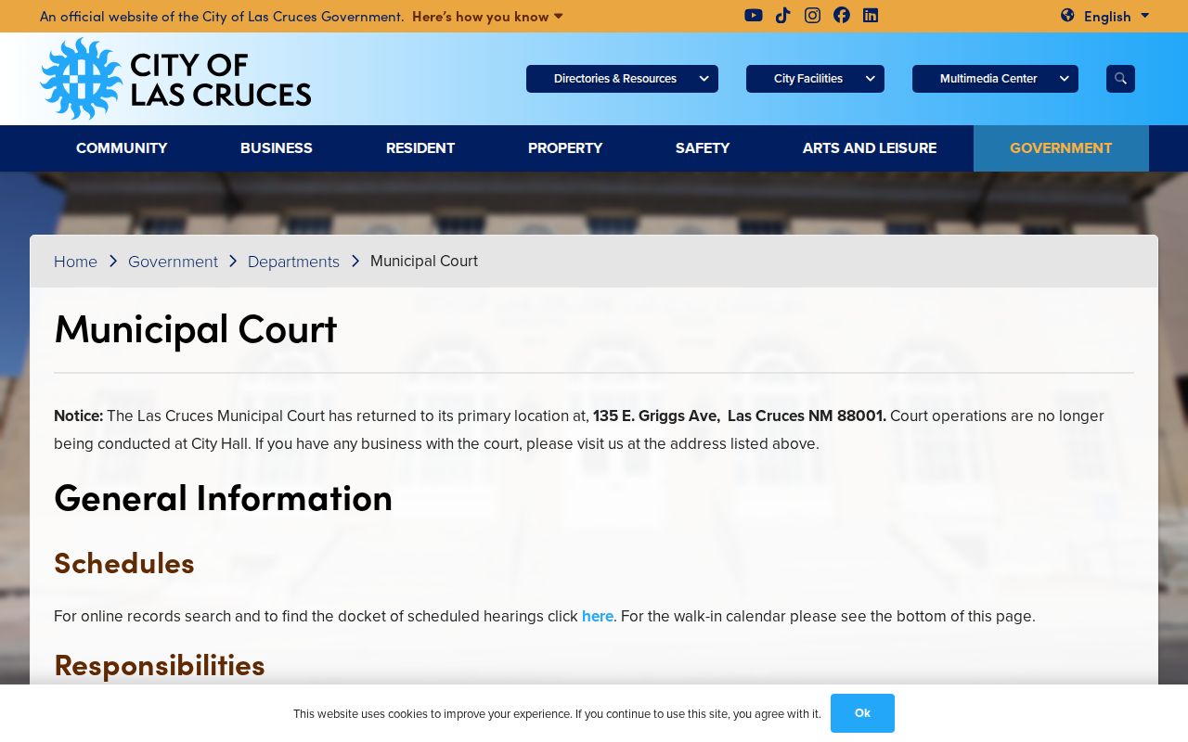Screen dimensions: 1188x742
Task: Open the Safety menu
Action: point(703,148)
